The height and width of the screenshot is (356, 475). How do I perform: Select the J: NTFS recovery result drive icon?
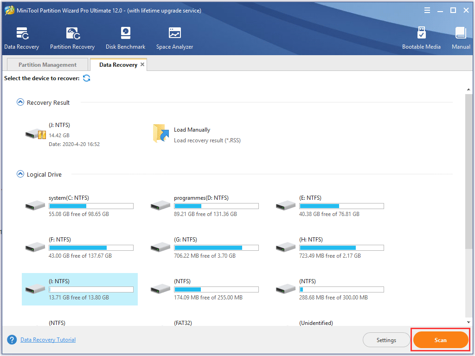[x=35, y=134]
